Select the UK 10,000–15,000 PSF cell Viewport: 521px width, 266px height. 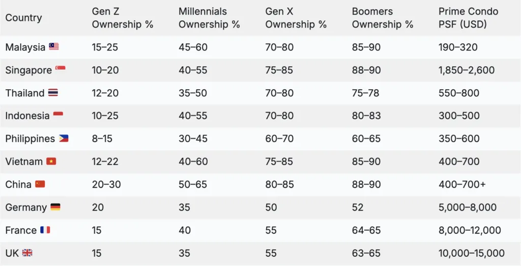coord(471,253)
